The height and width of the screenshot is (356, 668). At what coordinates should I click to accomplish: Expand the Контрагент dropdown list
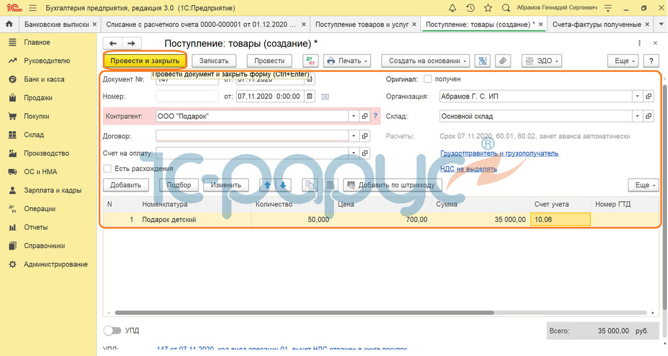click(x=354, y=116)
